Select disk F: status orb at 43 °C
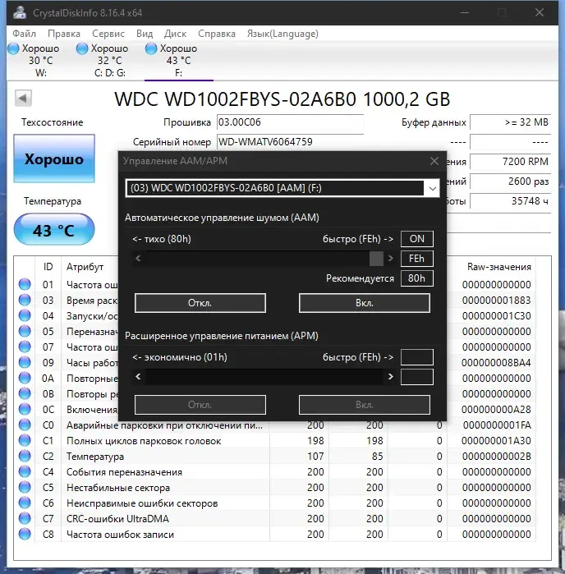 click(x=151, y=48)
